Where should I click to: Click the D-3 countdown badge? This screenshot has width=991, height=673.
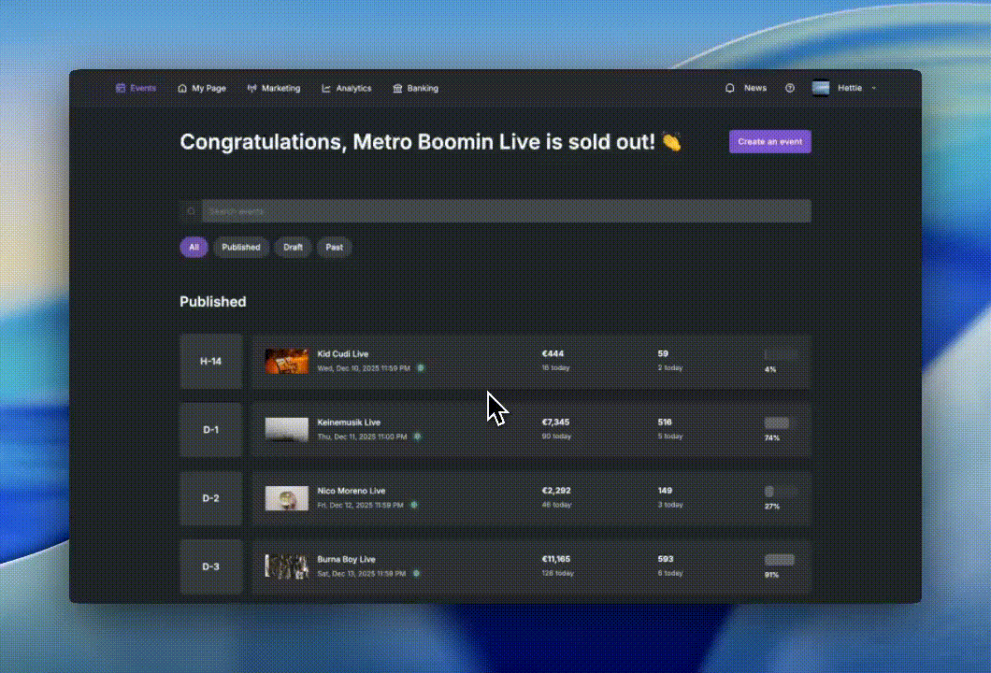pos(211,566)
